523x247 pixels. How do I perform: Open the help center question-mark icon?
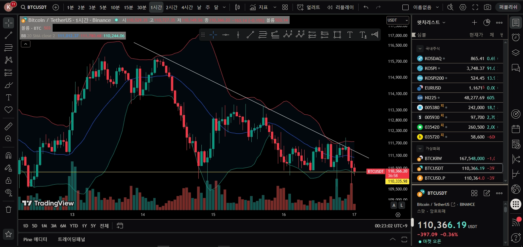(x=516, y=238)
